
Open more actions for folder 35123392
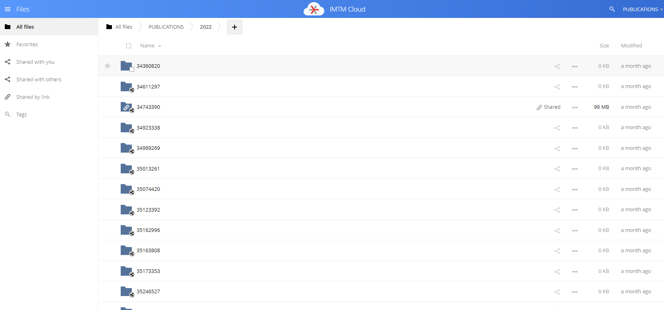575,210
